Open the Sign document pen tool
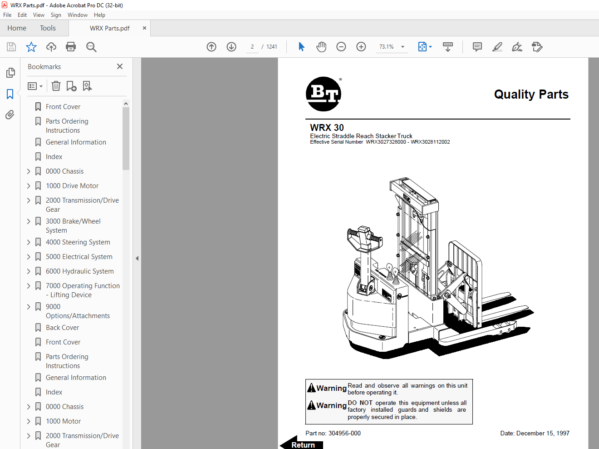599x449 pixels. 517,47
